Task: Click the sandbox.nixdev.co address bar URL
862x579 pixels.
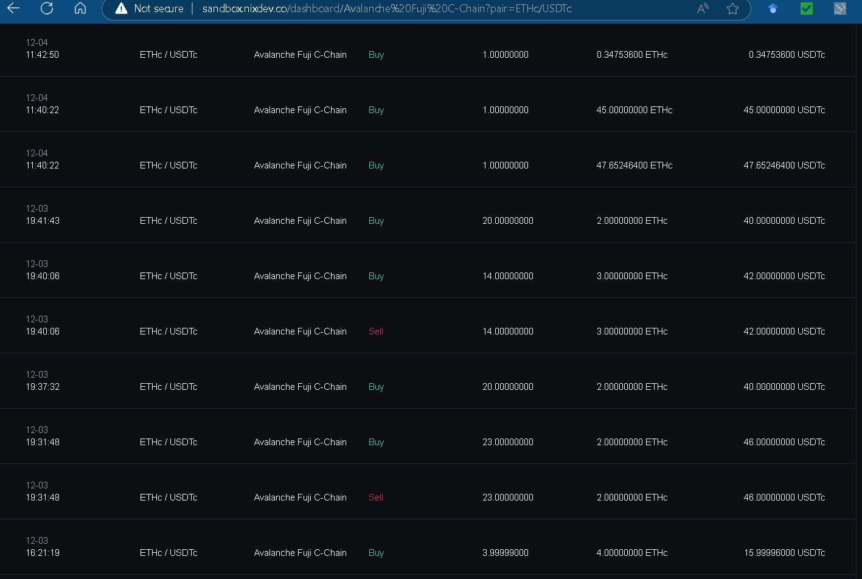Action: [x=387, y=9]
